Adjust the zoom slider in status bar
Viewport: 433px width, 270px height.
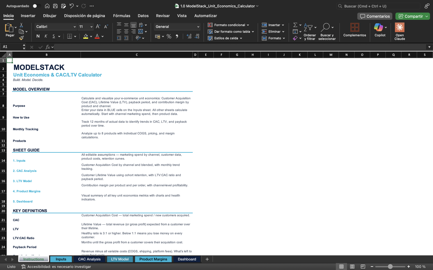coord(390,266)
